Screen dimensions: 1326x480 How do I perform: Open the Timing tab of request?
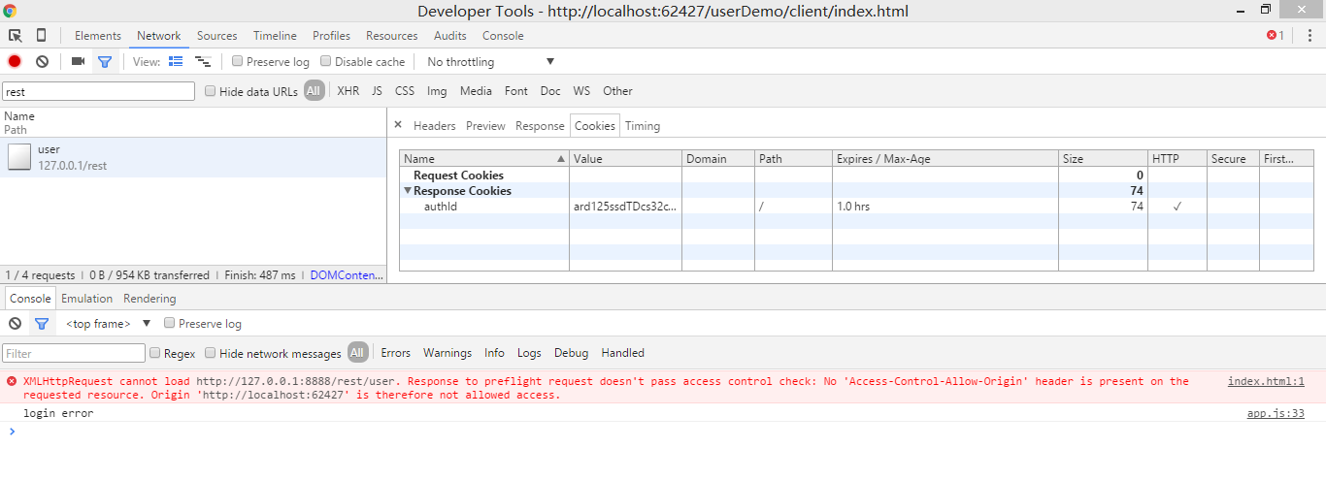[642, 126]
